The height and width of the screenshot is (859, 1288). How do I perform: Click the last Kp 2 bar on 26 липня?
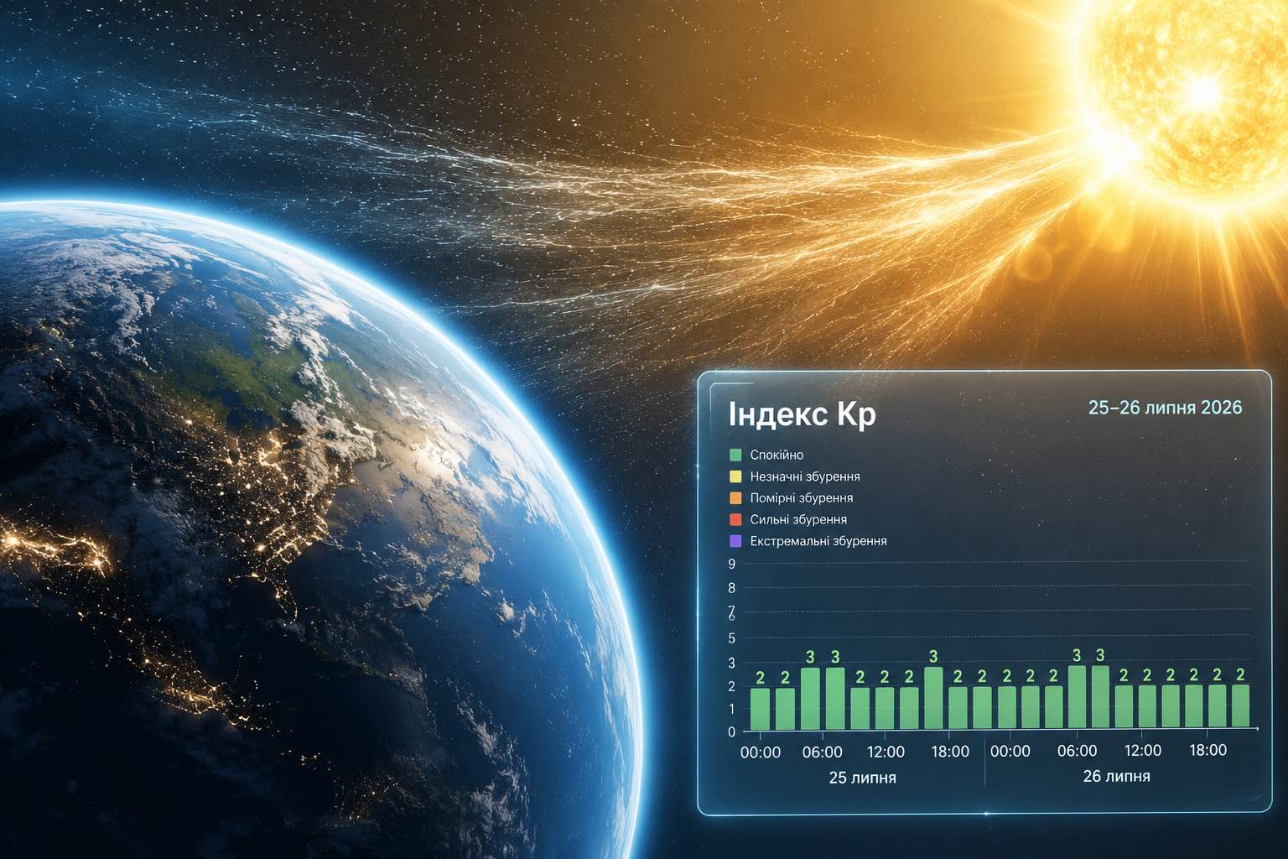tap(1240, 706)
